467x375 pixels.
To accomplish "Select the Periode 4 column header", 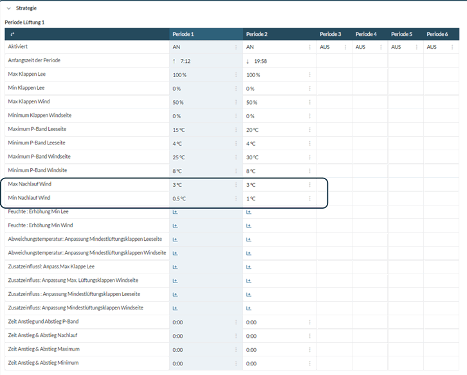I will click(367, 34).
